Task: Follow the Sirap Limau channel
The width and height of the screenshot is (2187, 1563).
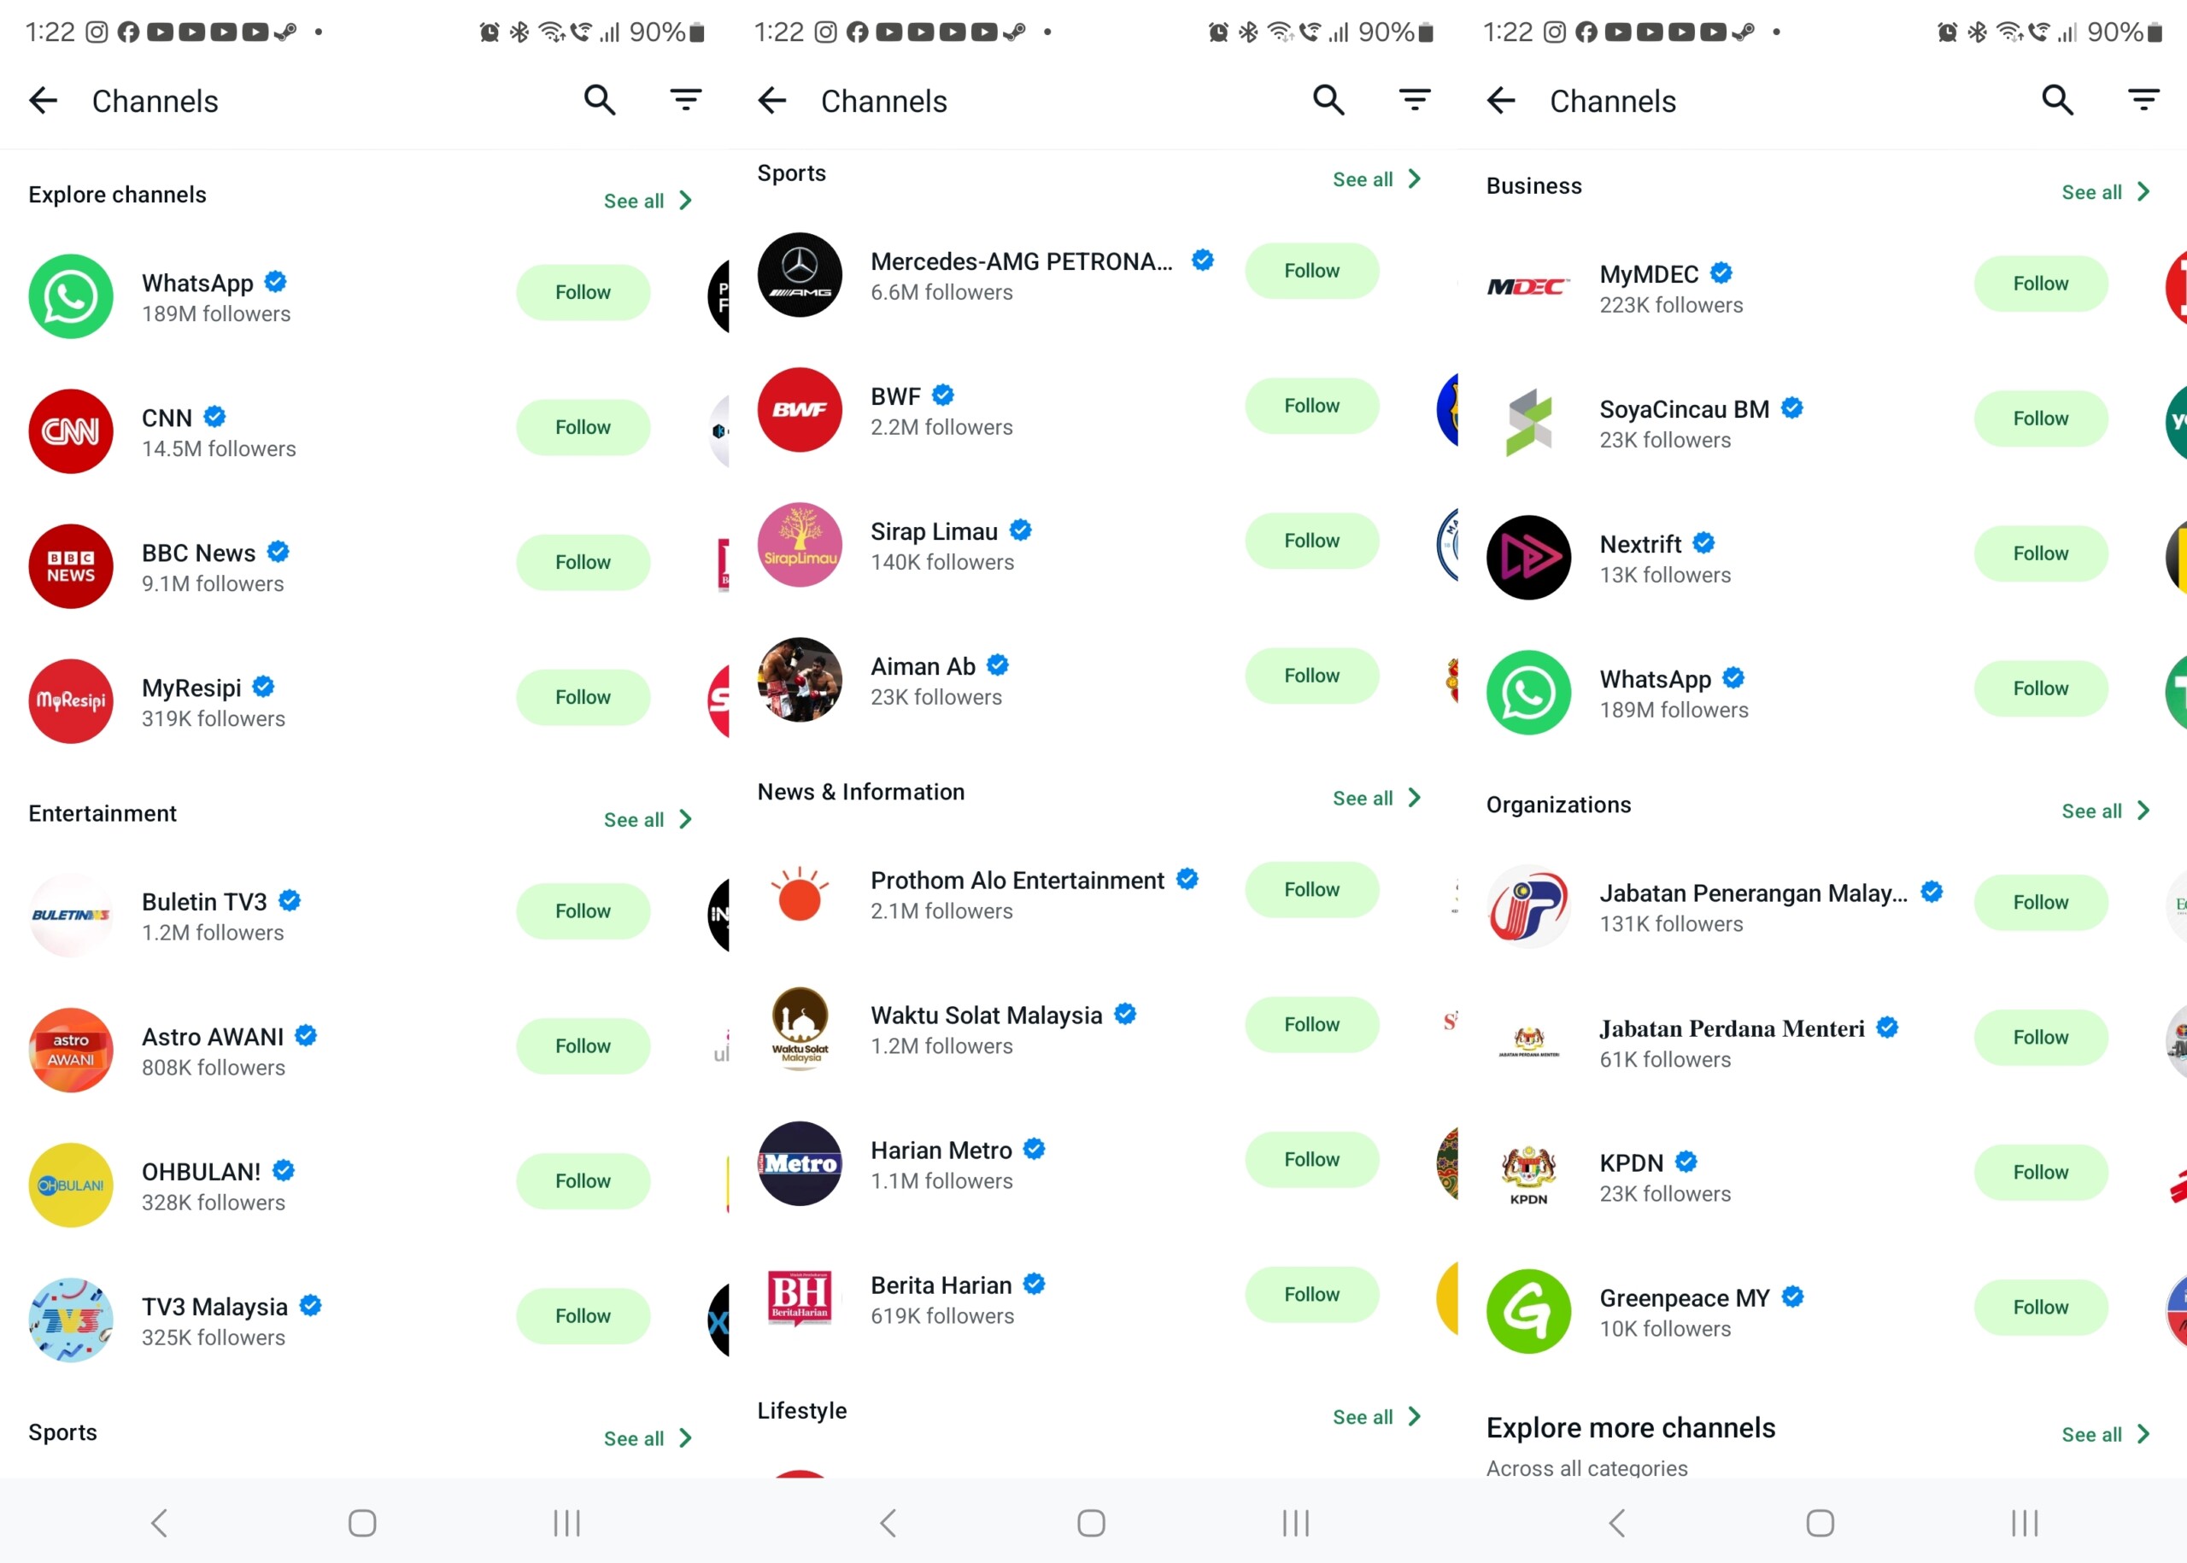Action: click(x=1312, y=541)
